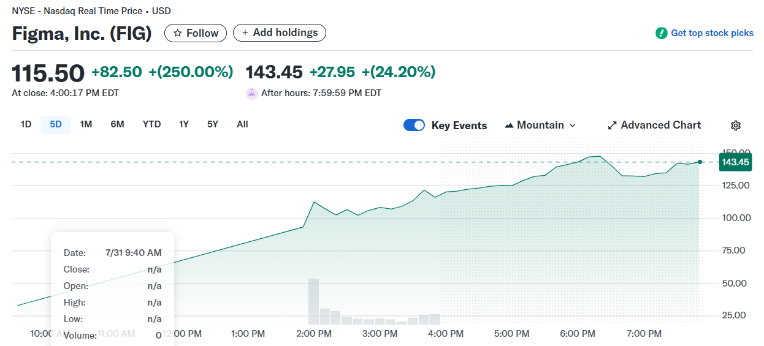The width and height of the screenshot is (764, 346).
Task: Toggle the Key Events switch
Action: [414, 125]
